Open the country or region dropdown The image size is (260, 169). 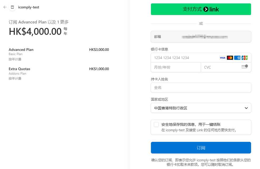click(201, 108)
